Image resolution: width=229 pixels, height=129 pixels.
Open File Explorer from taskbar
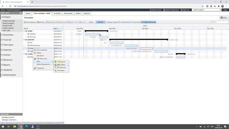coord(14,126)
